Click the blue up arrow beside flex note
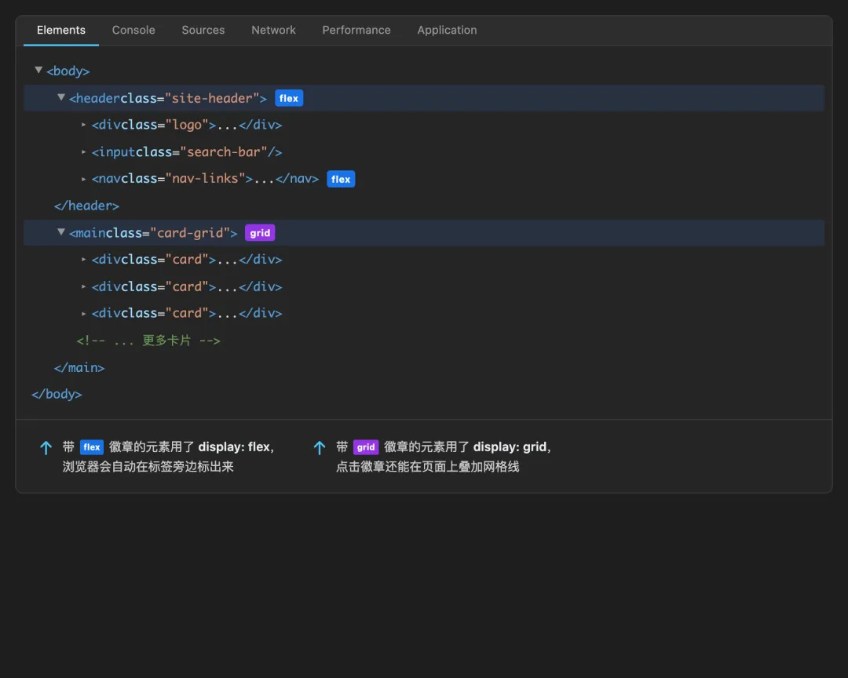 pyautogui.click(x=46, y=448)
